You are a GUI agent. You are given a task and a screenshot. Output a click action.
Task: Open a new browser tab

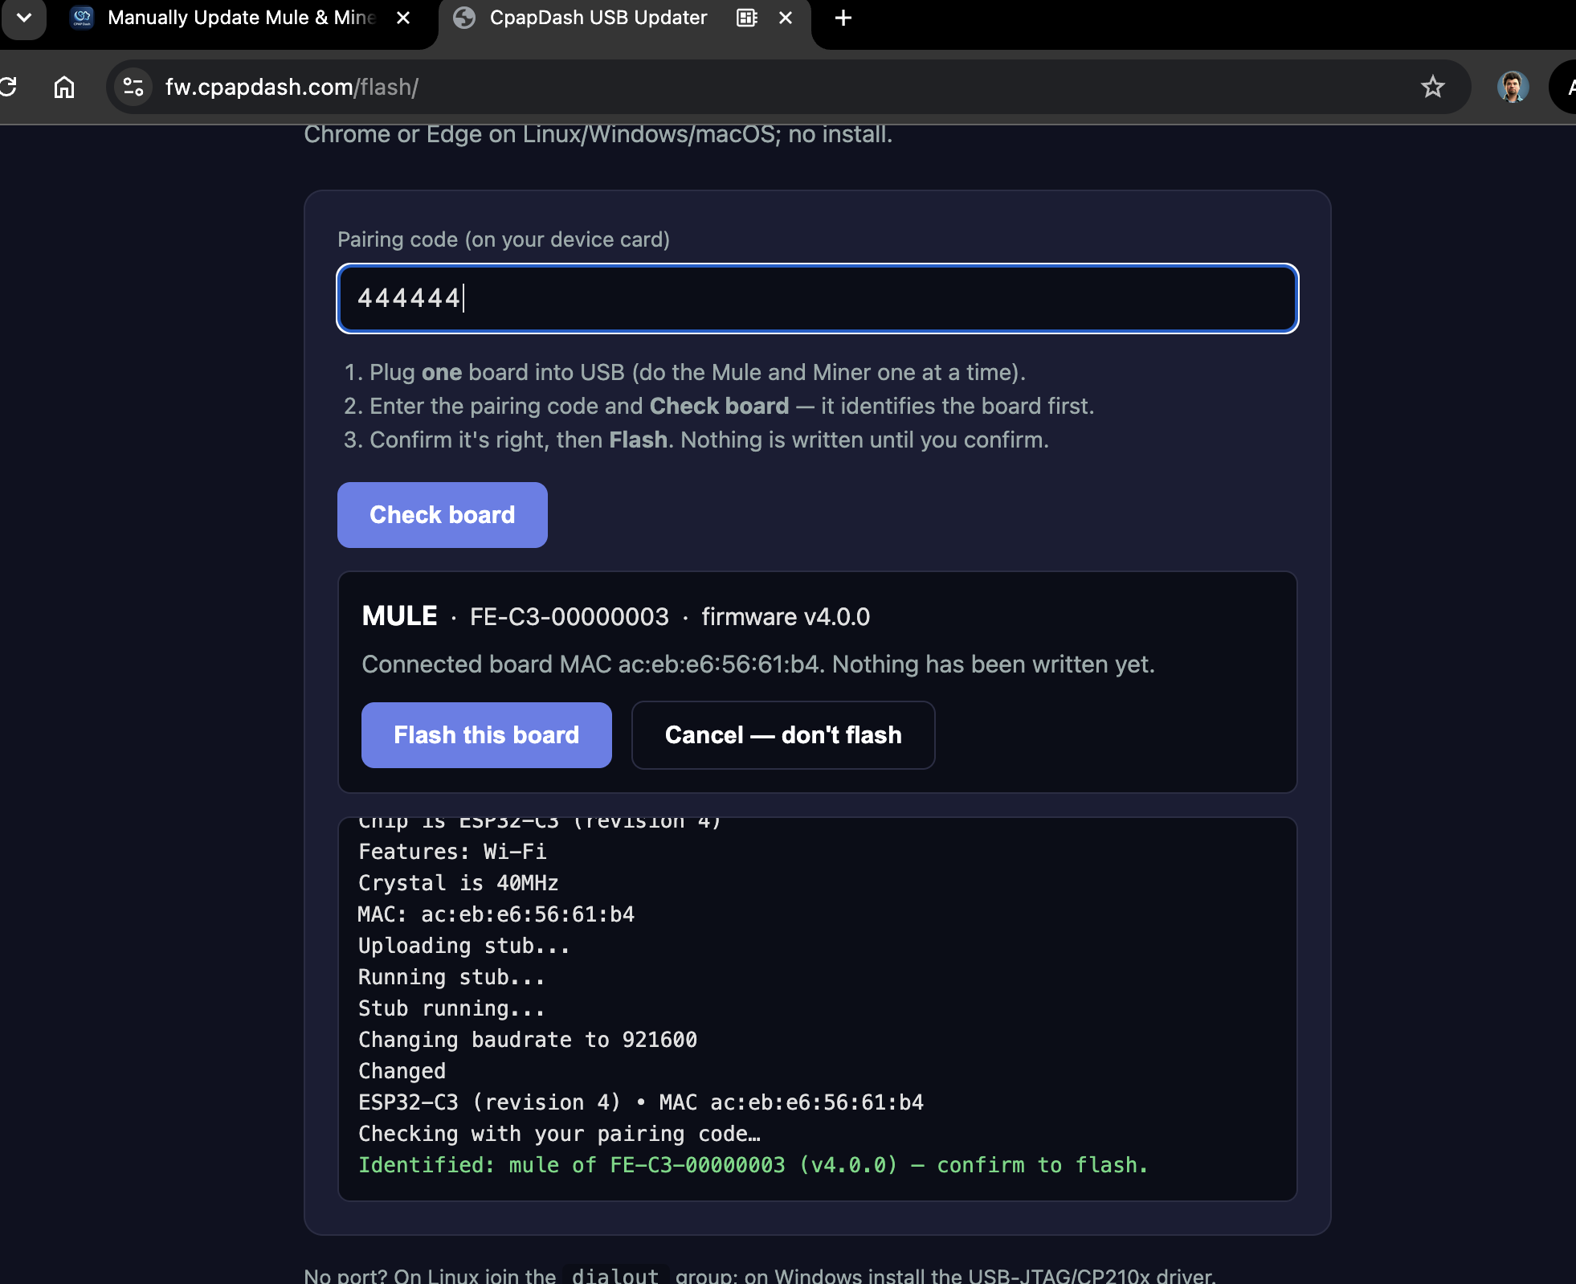point(843,18)
